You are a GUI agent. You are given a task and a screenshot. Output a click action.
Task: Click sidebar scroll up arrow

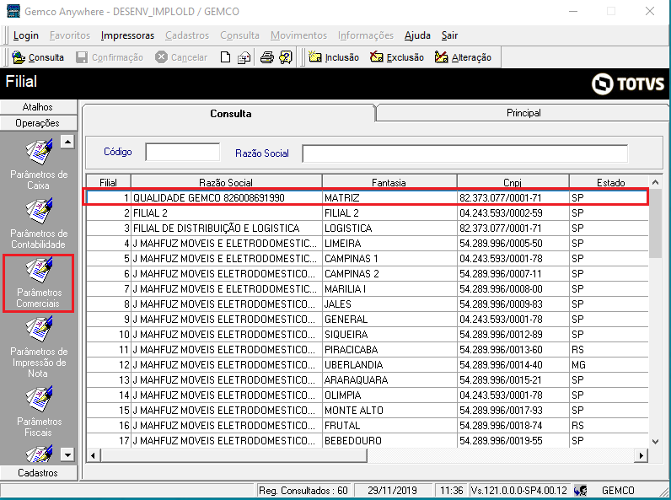(x=67, y=142)
